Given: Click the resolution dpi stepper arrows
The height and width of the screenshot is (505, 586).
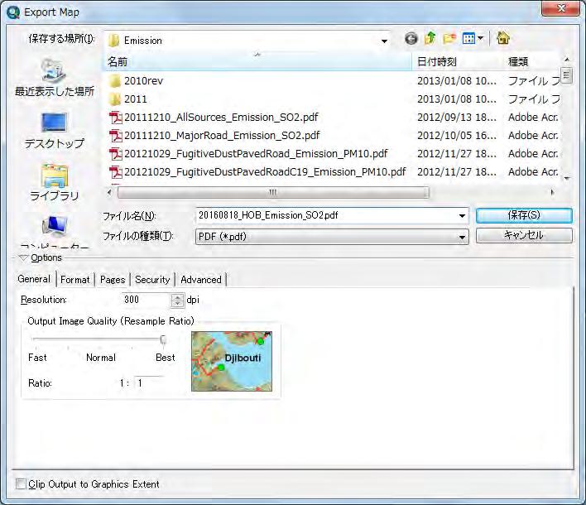Looking at the screenshot, I should (177, 301).
